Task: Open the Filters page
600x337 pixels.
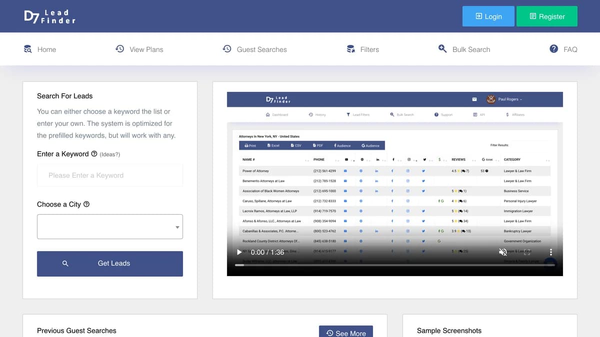Action: [x=362, y=49]
